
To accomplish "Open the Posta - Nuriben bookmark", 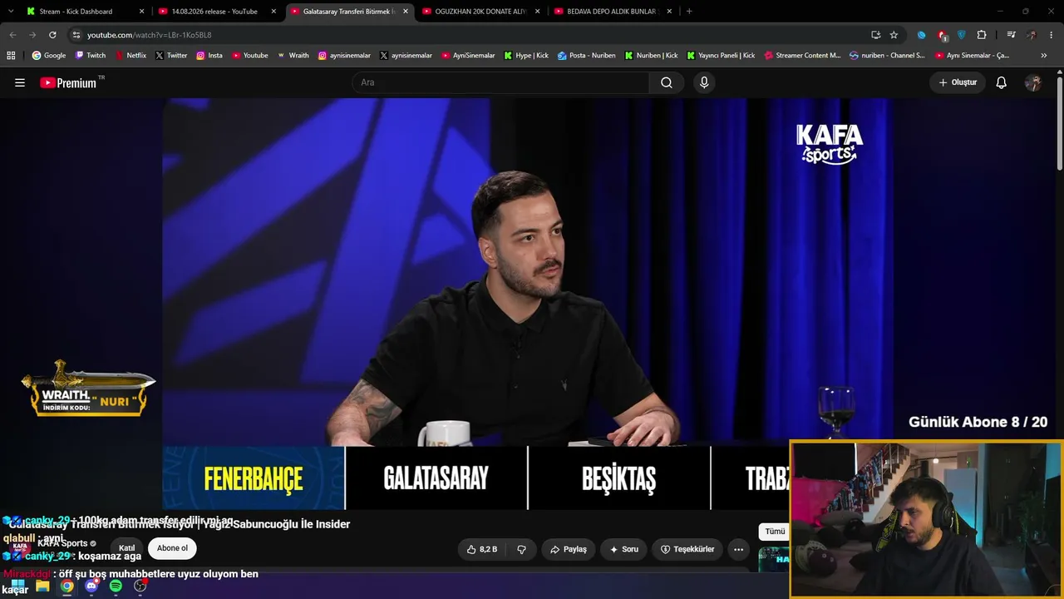I will pyautogui.click(x=587, y=56).
